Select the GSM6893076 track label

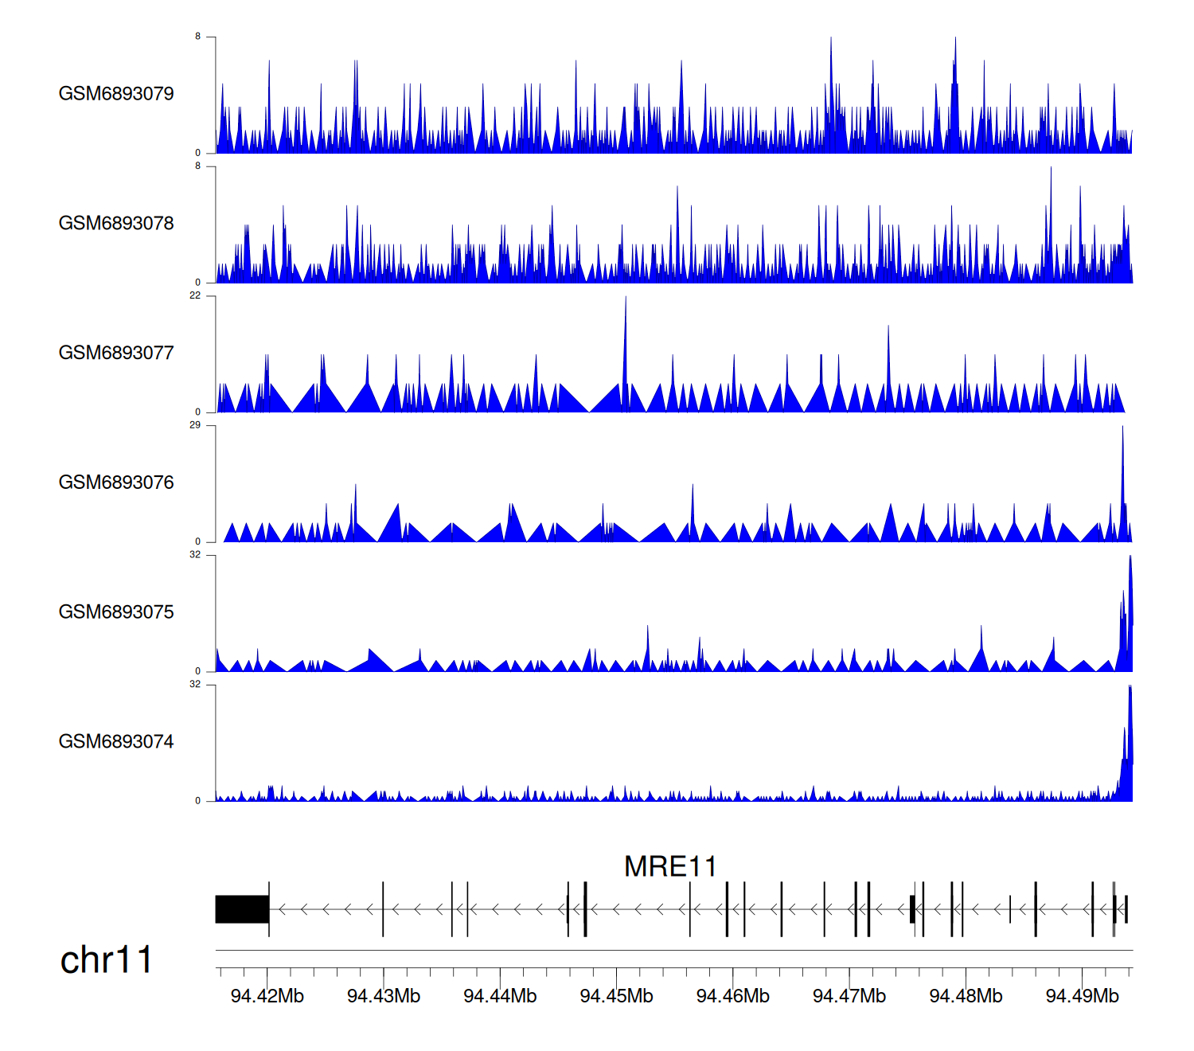116,483
